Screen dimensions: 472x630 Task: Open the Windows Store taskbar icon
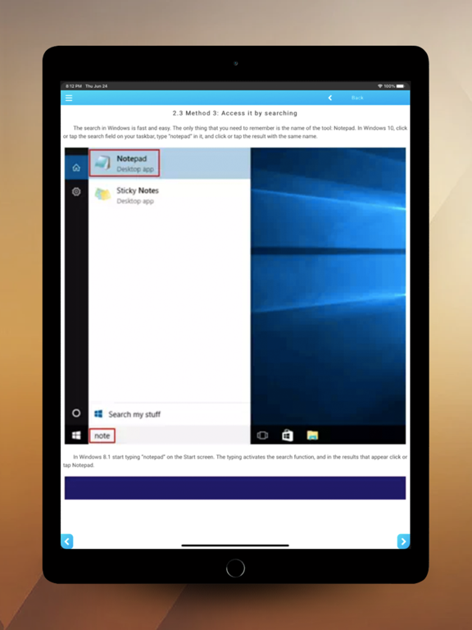(x=288, y=436)
